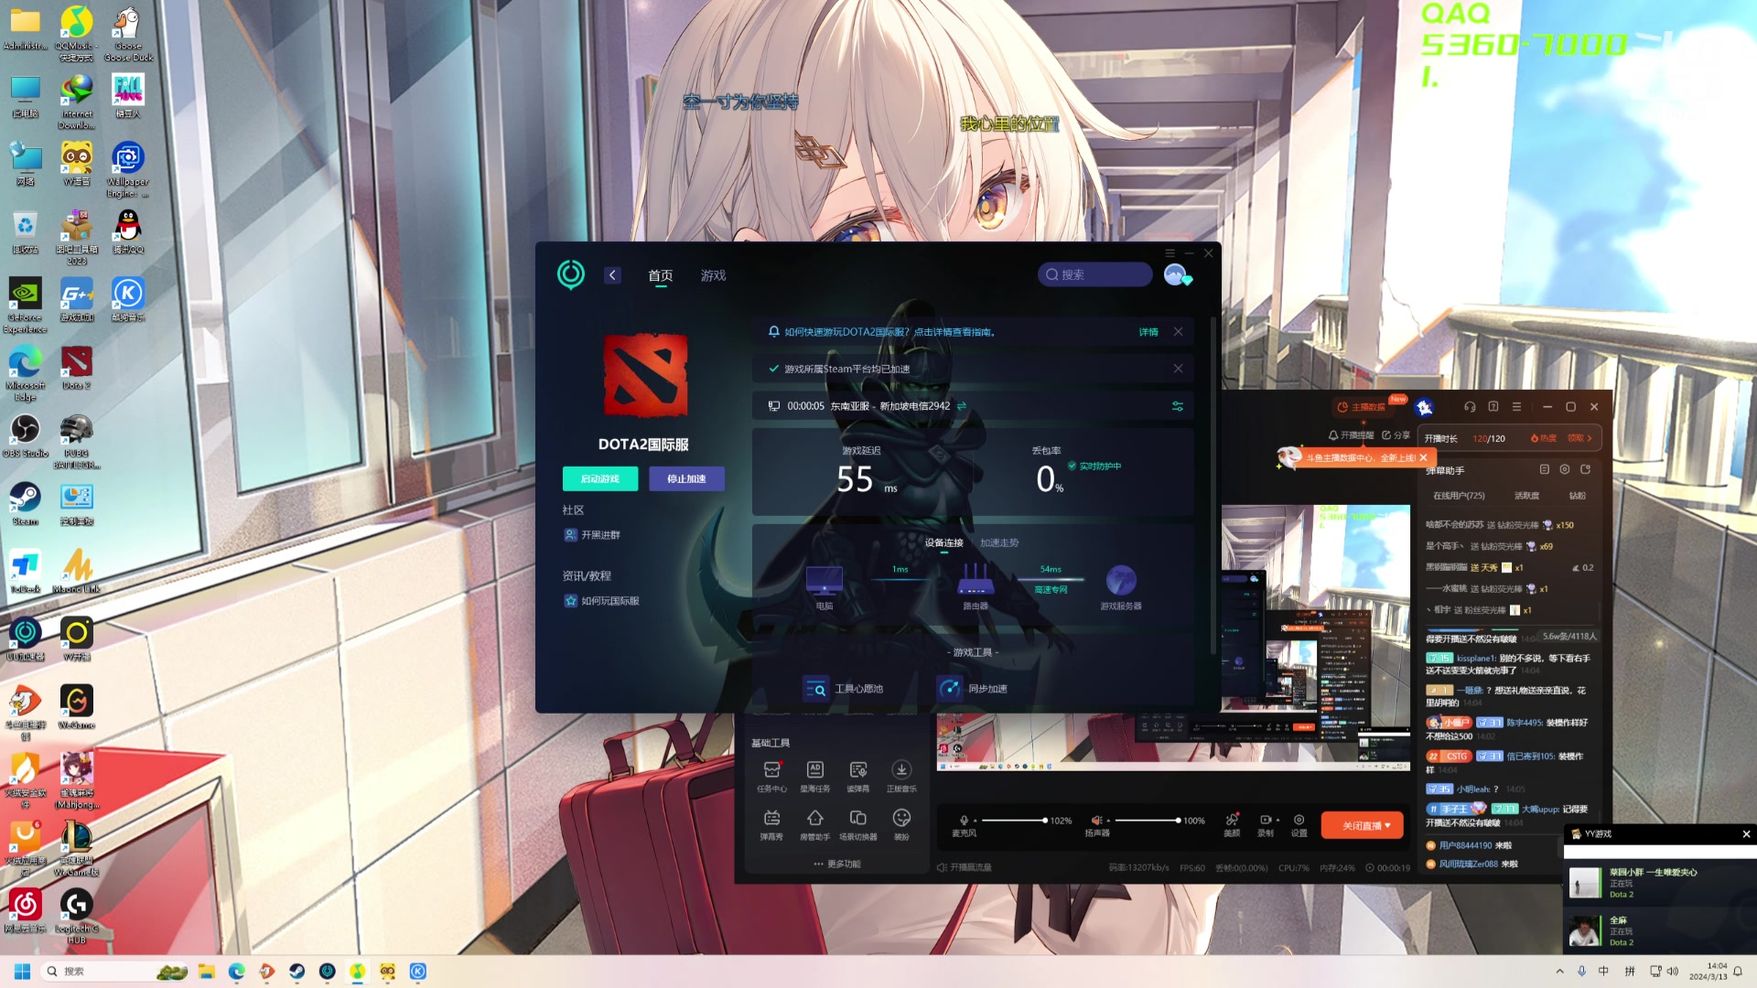This screenshot has height=988, width=1757.
Task: Open the 如何玩国际服 tutorial link
Action: (x=602, y=601)
